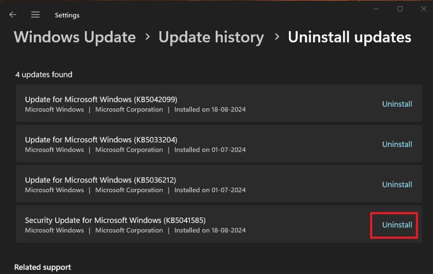Click the back arrow icon
Viewport: 433px width, 274px height.
click(13, 14)
